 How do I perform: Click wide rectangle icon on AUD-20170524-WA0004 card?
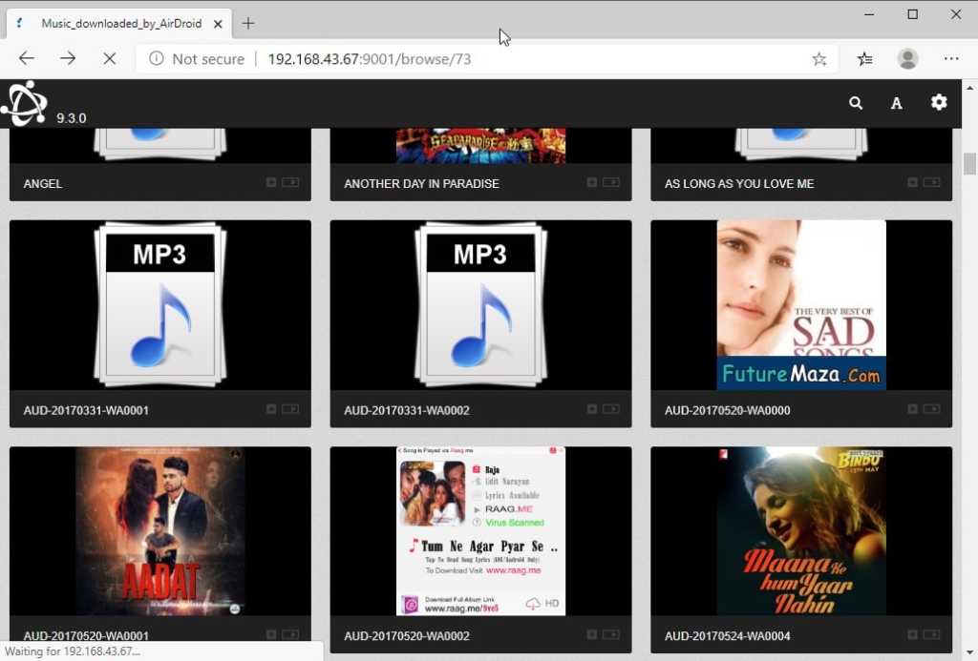tap(932, 635)
